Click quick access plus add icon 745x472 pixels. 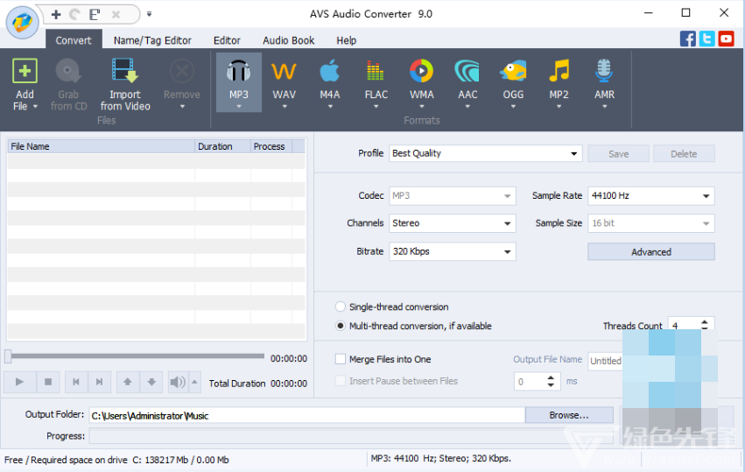point(56,14)
